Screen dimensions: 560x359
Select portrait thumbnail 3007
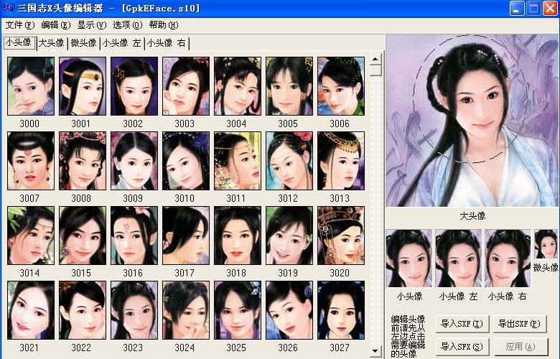click(x=31, y=161)
